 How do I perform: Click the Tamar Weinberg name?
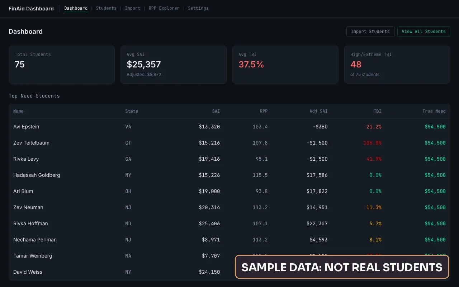pos(33,256)
